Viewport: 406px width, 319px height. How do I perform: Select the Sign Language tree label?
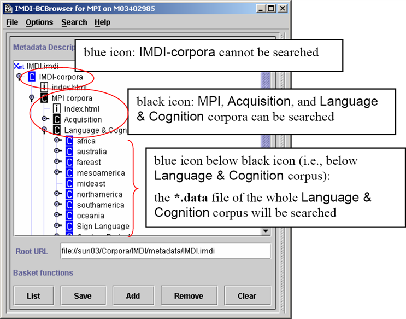(103, 227)
